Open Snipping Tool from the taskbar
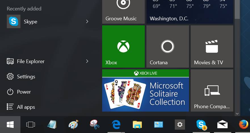250x133 pixels. (x=95, y=125)
